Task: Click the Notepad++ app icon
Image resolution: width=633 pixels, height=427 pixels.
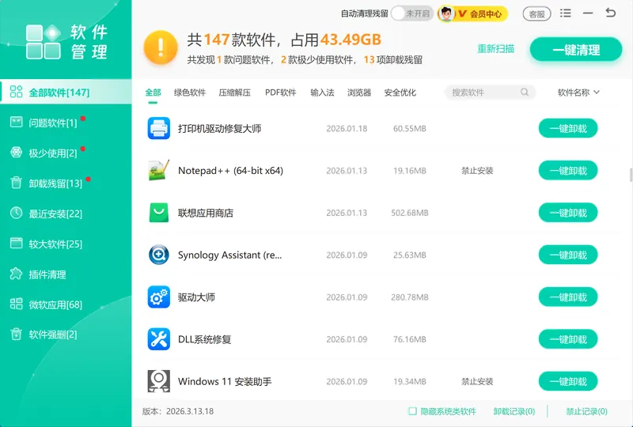Action: 159,170
